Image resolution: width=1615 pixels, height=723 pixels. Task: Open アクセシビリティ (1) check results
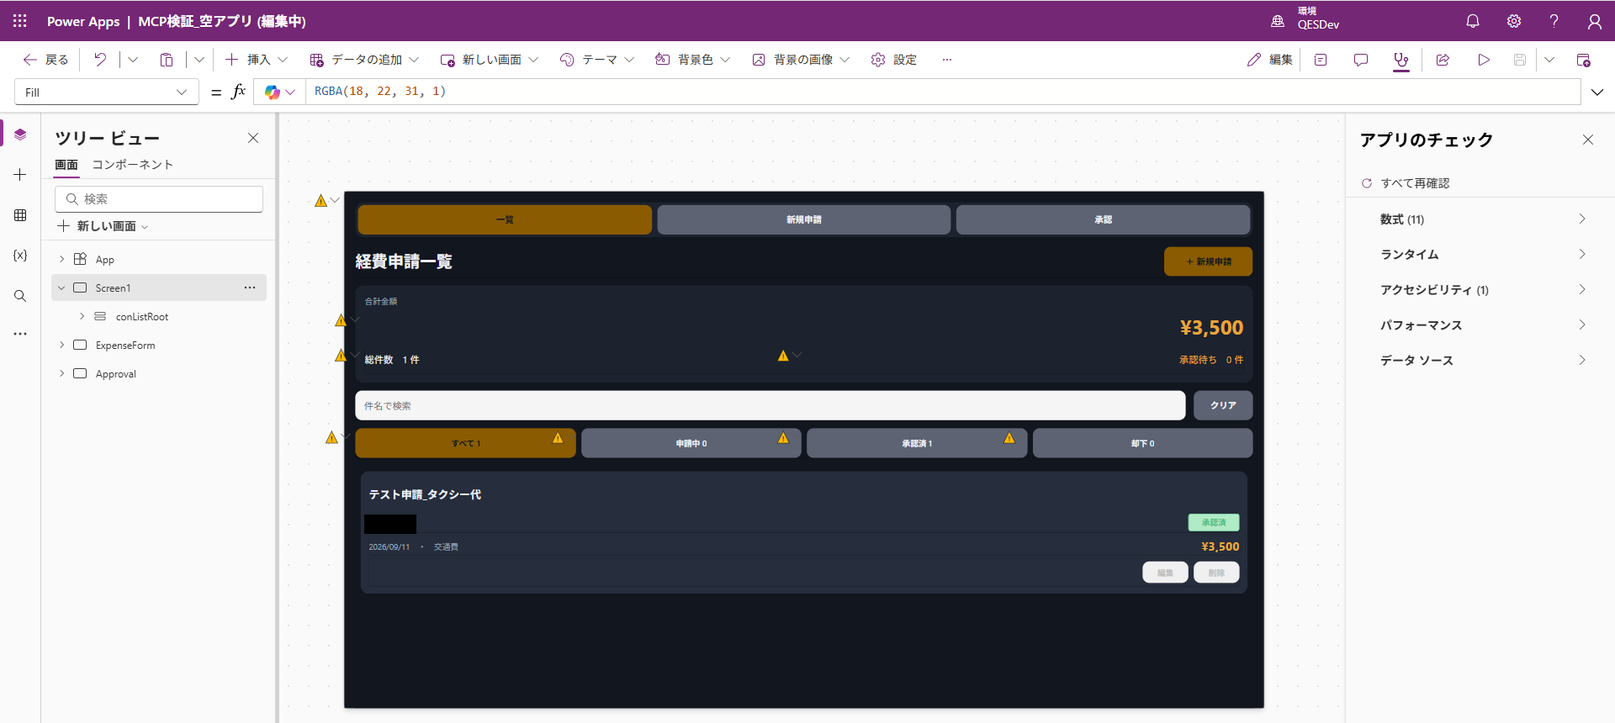click(1480, 290)
